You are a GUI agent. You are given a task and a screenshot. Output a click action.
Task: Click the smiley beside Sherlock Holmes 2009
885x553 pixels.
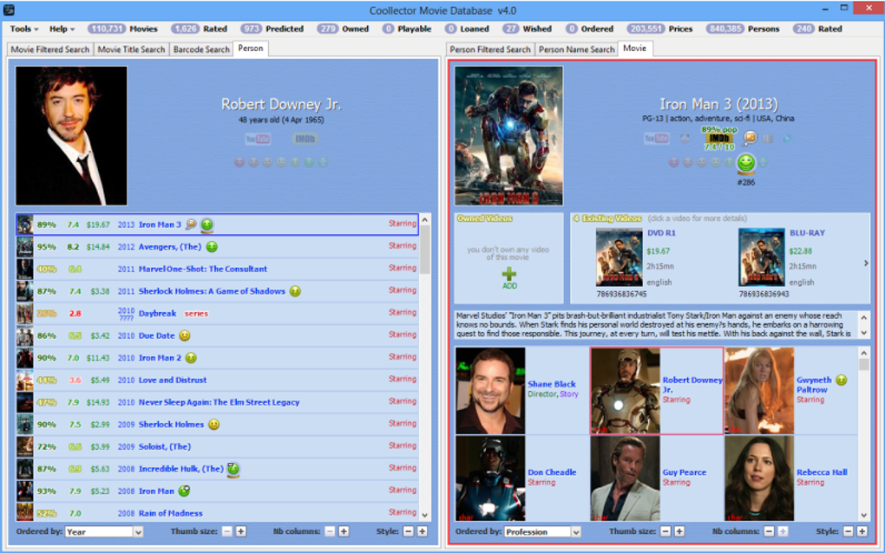coord(214,425)
